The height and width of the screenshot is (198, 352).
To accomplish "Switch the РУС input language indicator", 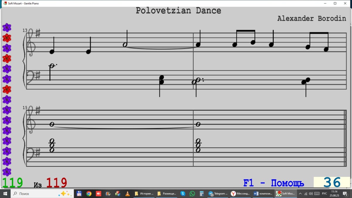I will [x=324, y=194].
